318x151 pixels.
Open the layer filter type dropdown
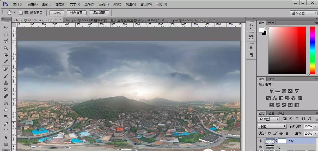tap(268, 119)
